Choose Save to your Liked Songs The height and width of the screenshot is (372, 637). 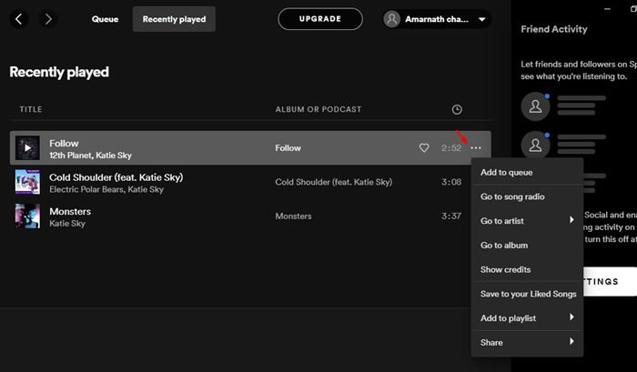tap(527, 294)
